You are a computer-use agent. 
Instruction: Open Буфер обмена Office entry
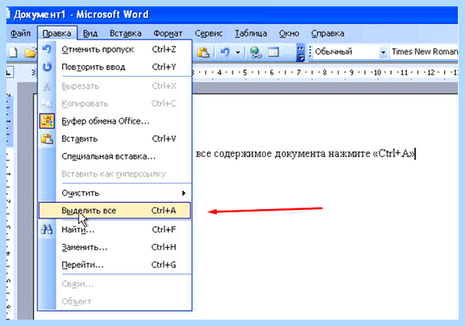[115, 122]
